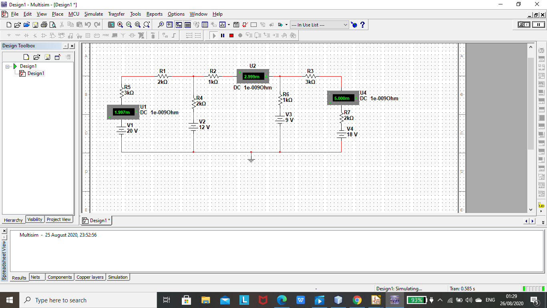Switch to the Copper layers tab

[90, 277]
